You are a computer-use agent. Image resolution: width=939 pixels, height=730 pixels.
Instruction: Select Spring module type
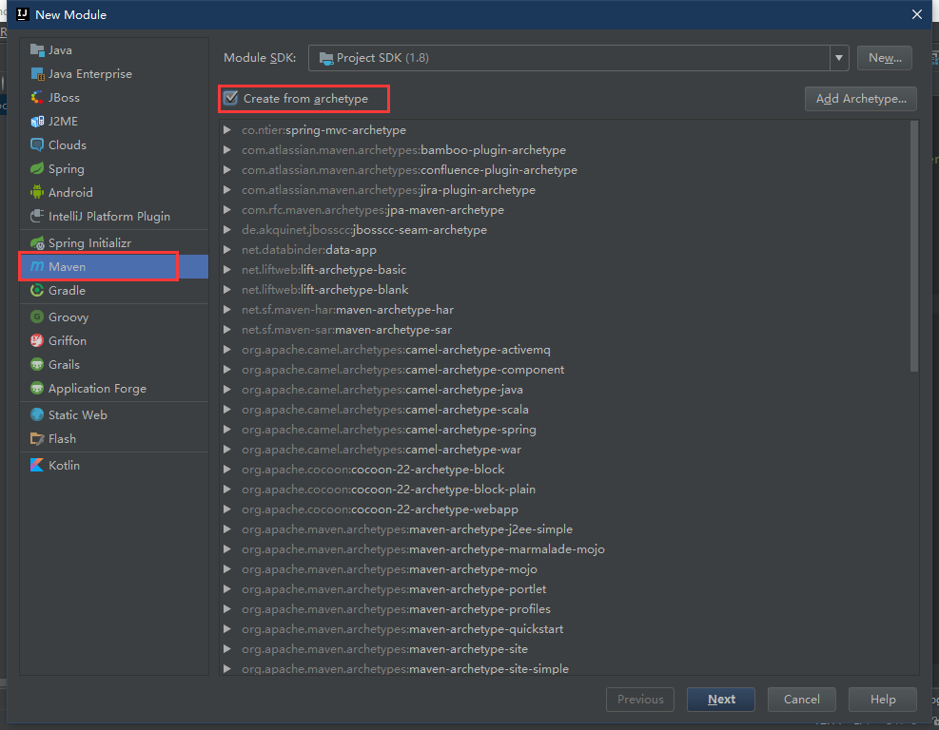[x=114, y=169]
